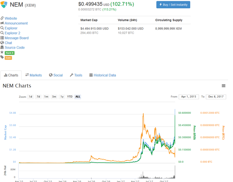Click the Buy / Sell Instantly button
The image size is (233, 182).
tap(173, 5)
